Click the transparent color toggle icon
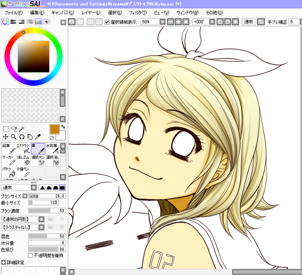The width and height of the screenshot is (302, 275). coord(52,137)
